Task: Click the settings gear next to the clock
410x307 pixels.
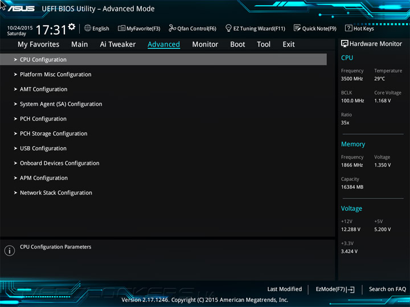Action: pyautogui.click(x=72, y=27)
